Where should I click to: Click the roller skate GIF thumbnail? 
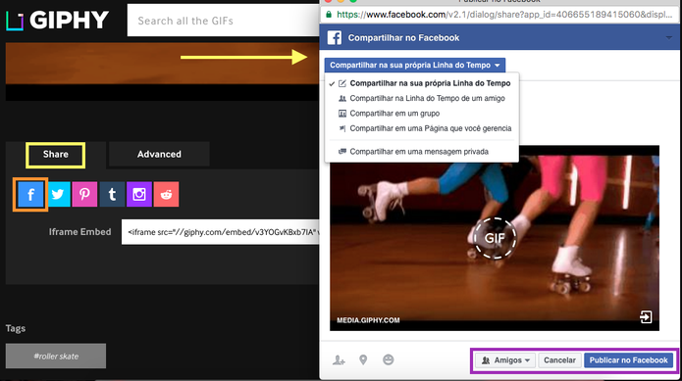coord(495,238)
